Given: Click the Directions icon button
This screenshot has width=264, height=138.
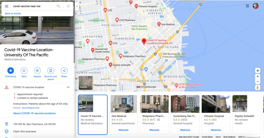Looking at the screenshot, I should pyautogui.click(x=11, y=70).
